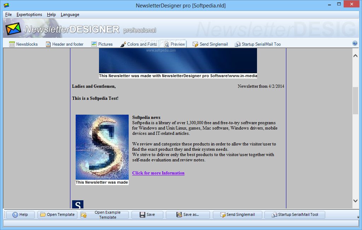Click the 'Softpedia news' heading
362x230 pixels.
146,117
